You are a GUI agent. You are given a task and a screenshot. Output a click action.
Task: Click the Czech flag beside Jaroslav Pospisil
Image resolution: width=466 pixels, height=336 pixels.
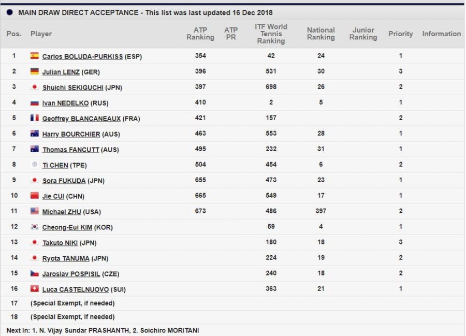click(x=35, y=273)
